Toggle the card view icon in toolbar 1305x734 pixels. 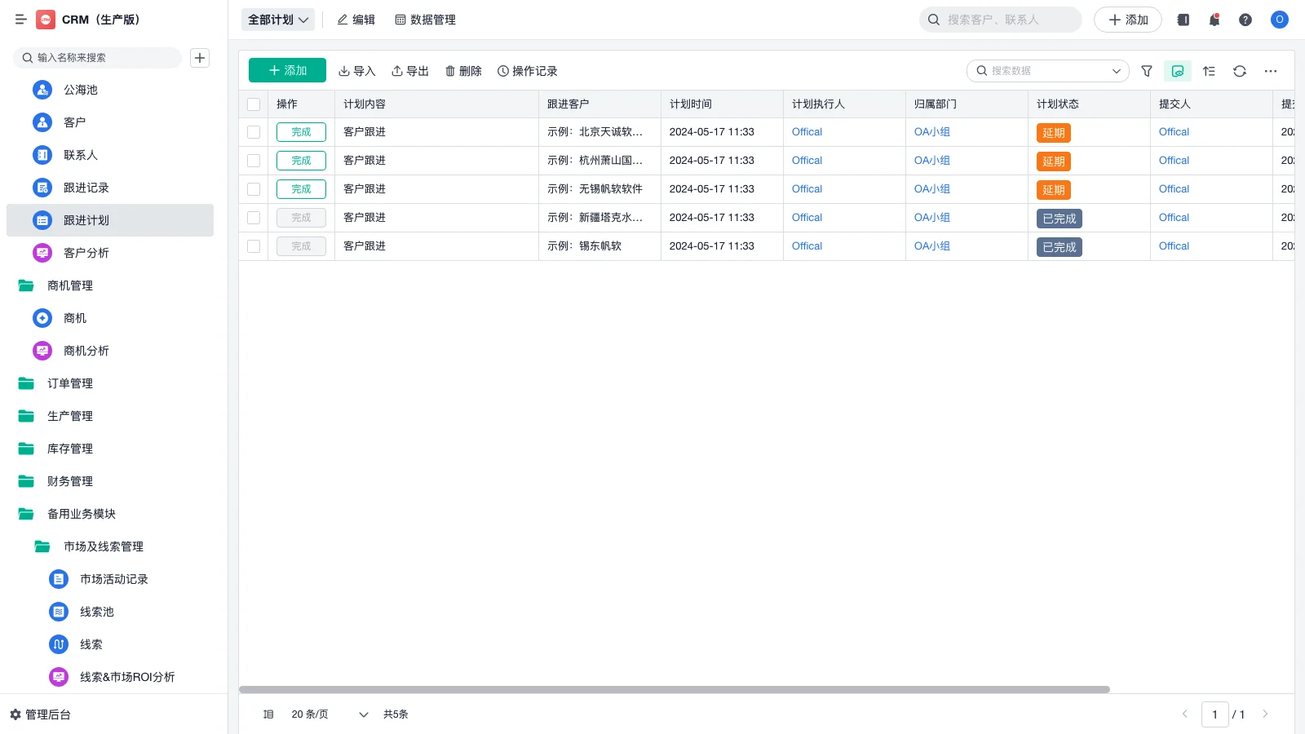click(1177, 71)
